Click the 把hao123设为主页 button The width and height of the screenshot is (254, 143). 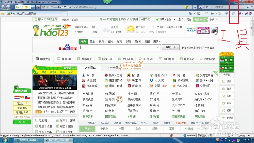point(46,20)
